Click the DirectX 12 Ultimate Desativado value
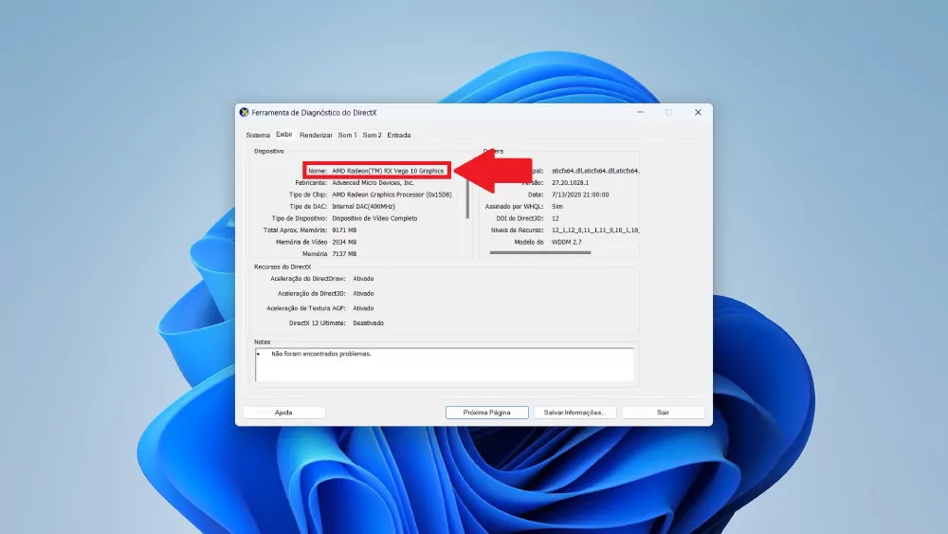The height and width of the screenshot is (534, 948). click(369, 322)
